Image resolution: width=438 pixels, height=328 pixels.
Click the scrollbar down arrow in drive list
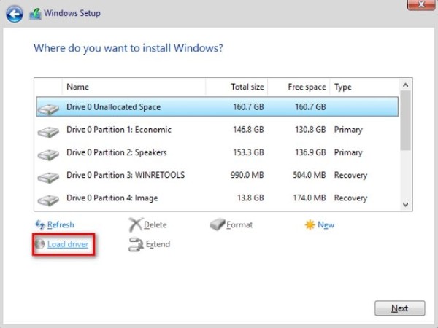coord(406,206)
